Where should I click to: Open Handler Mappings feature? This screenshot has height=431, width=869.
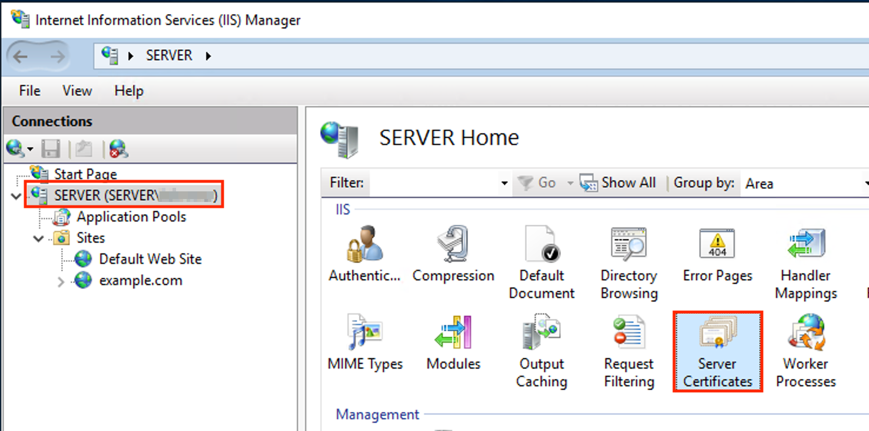(x=805, y=263)
